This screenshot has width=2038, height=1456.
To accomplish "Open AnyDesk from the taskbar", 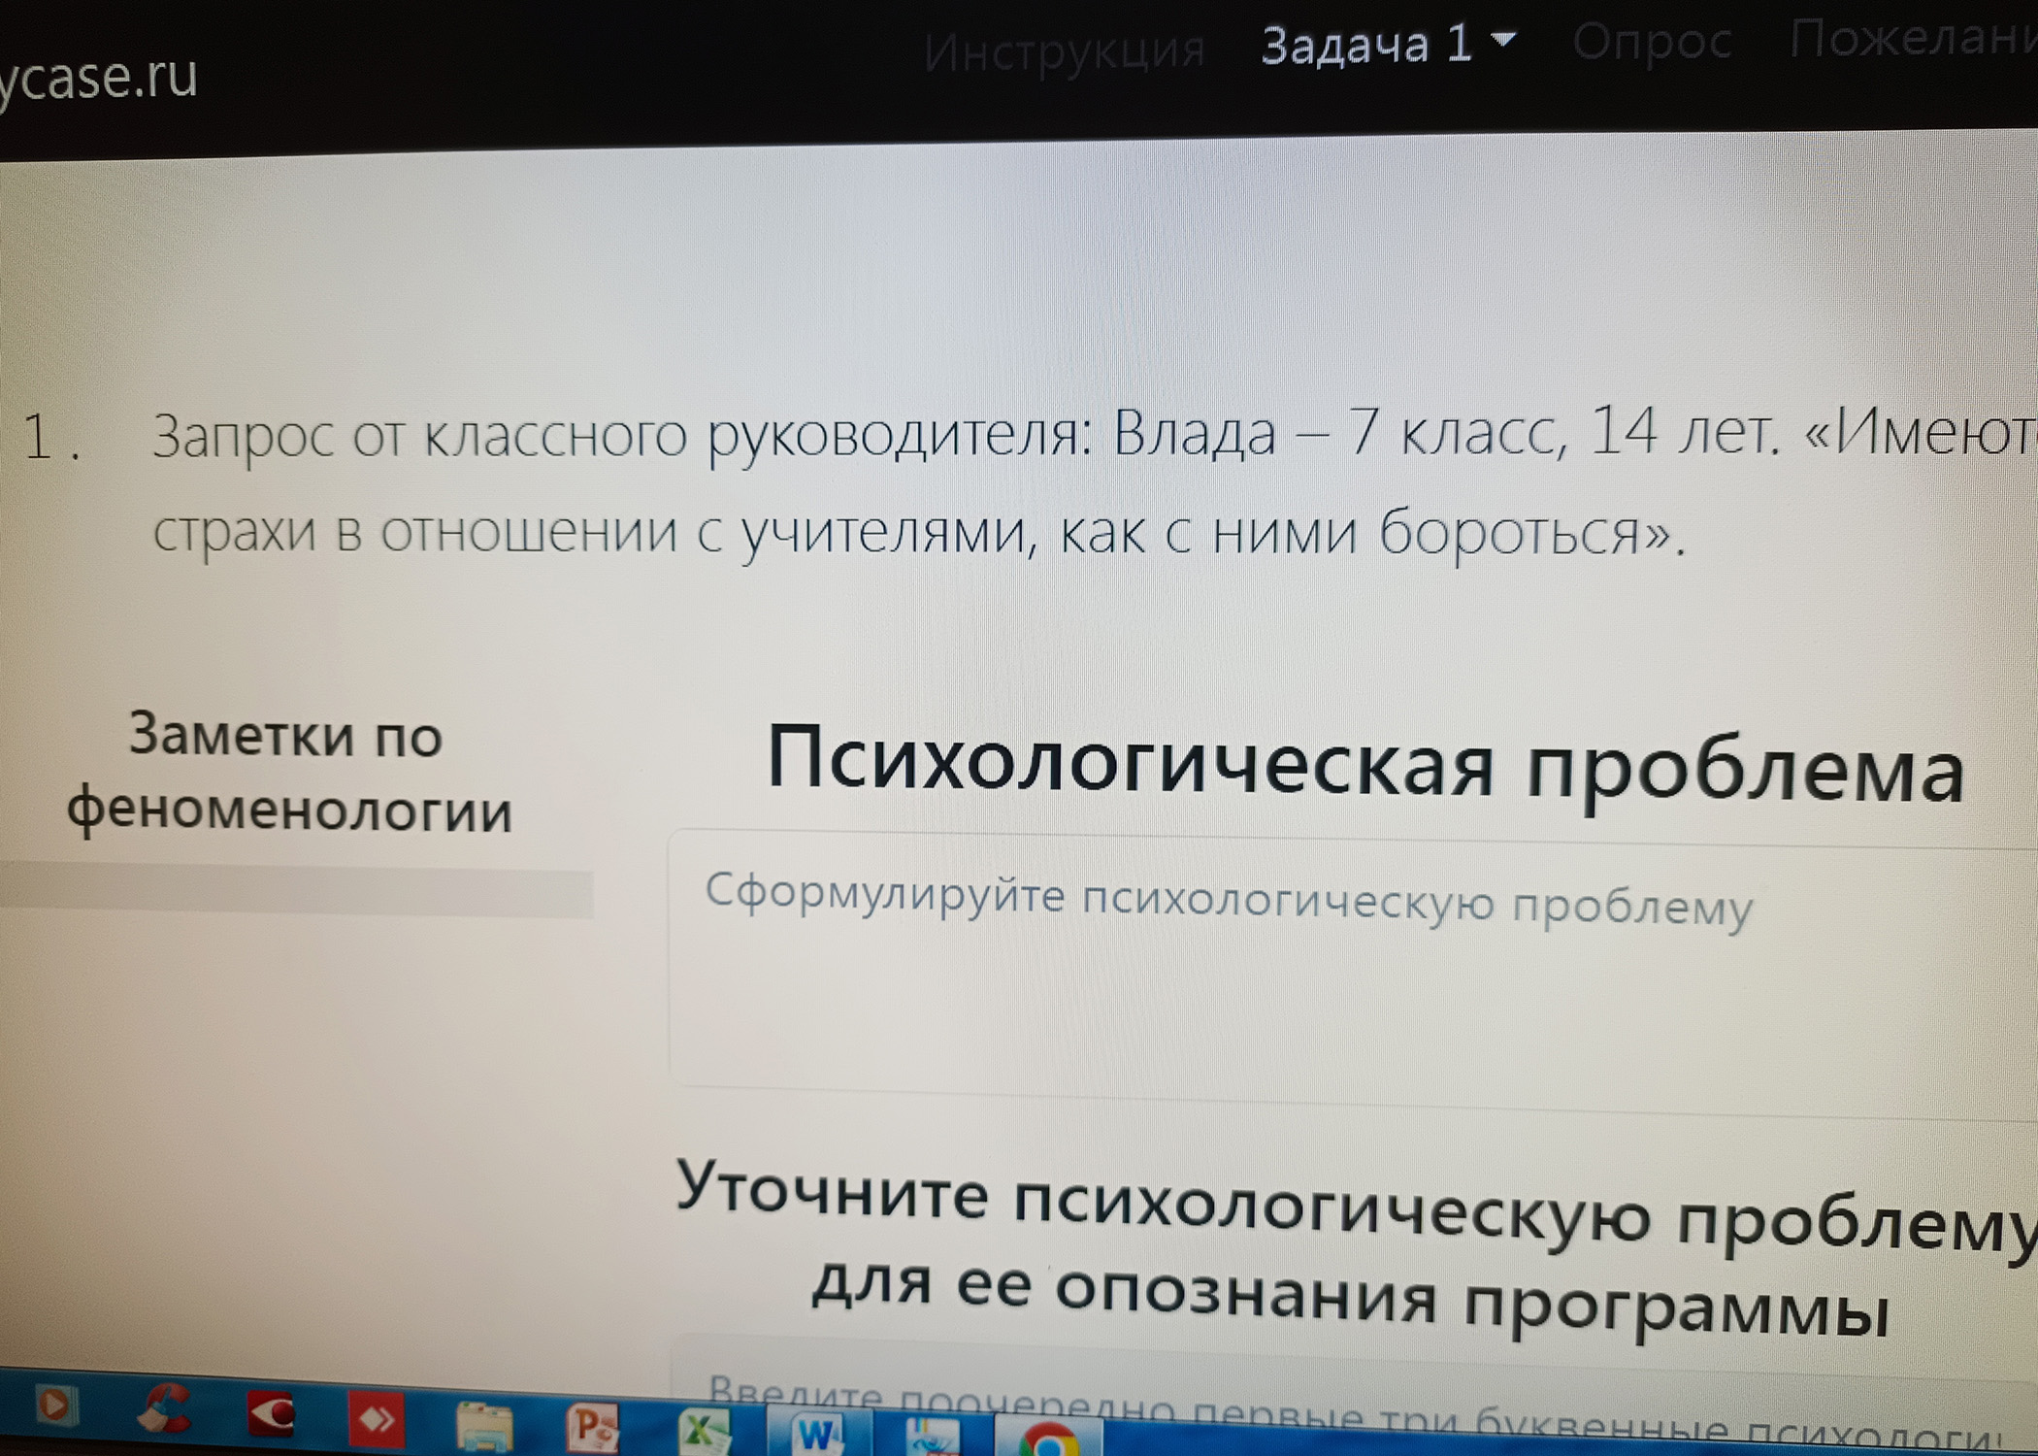I will pos(377,1420).
